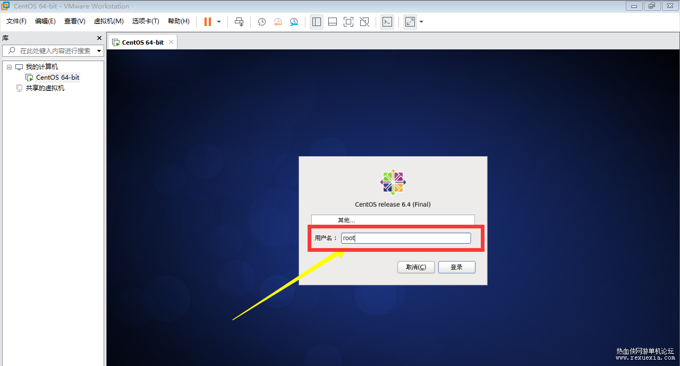Screen dimensions: 680x366
Task: Close the CentOS 64-bit tab
Action: click(171, 42)
